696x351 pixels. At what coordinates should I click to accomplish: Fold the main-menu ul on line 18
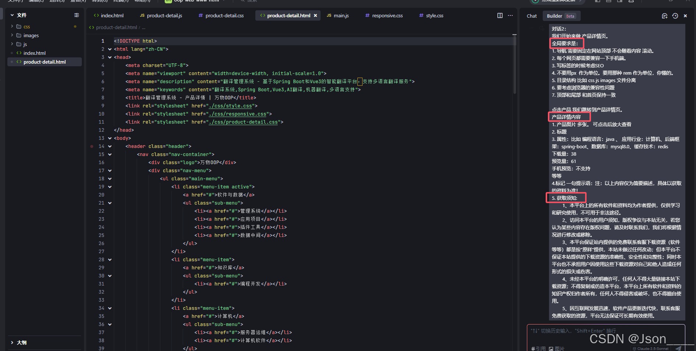pyautogui.click(x=110, y=179)
